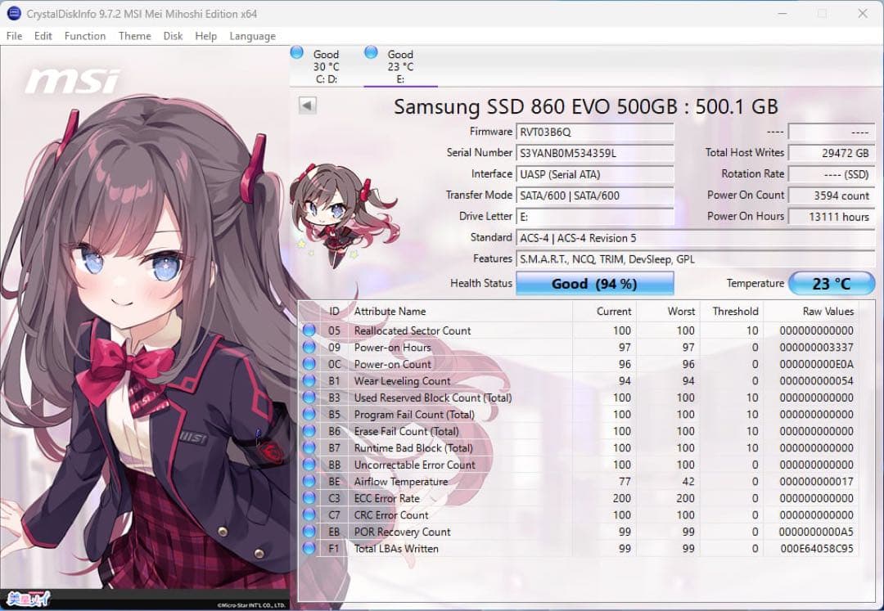
Task: Click the blue orb of C: D: disk
Action: pos(296,53)
